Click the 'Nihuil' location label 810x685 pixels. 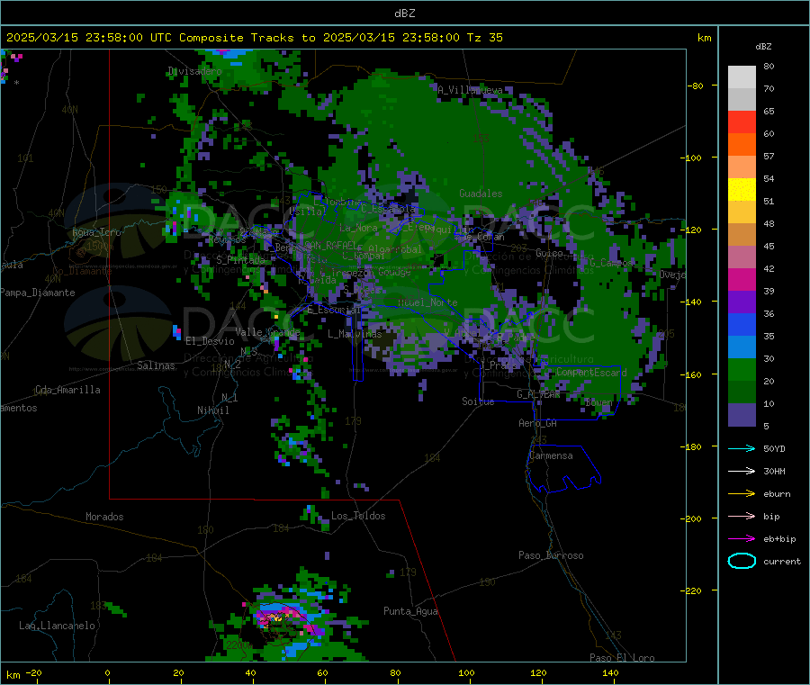[x=212, y=410]
